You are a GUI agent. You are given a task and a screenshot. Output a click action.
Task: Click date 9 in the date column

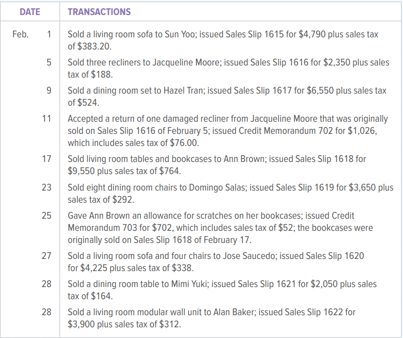click(x=49, y=91)
